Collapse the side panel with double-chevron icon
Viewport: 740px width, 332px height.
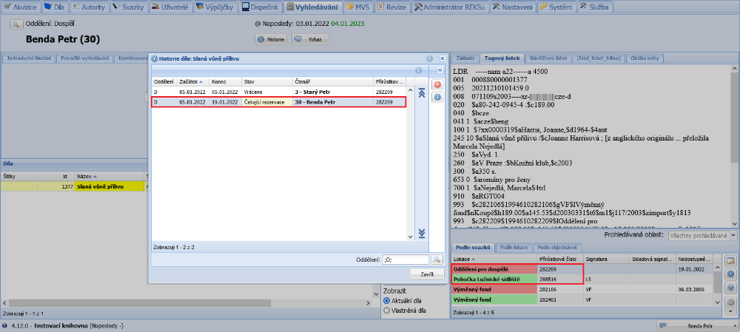[440, 70]
